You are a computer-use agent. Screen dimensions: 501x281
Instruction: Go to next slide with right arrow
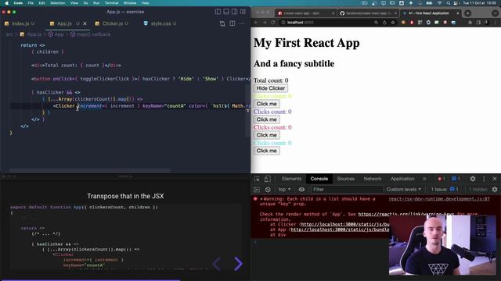[x=238, y=264]
